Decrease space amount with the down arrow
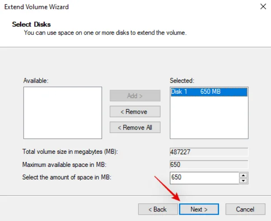Viewport: 271px width, 221px height. 243,180
